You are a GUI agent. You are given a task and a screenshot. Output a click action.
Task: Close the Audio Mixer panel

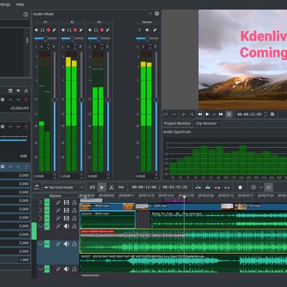click(x=156, y=14)
